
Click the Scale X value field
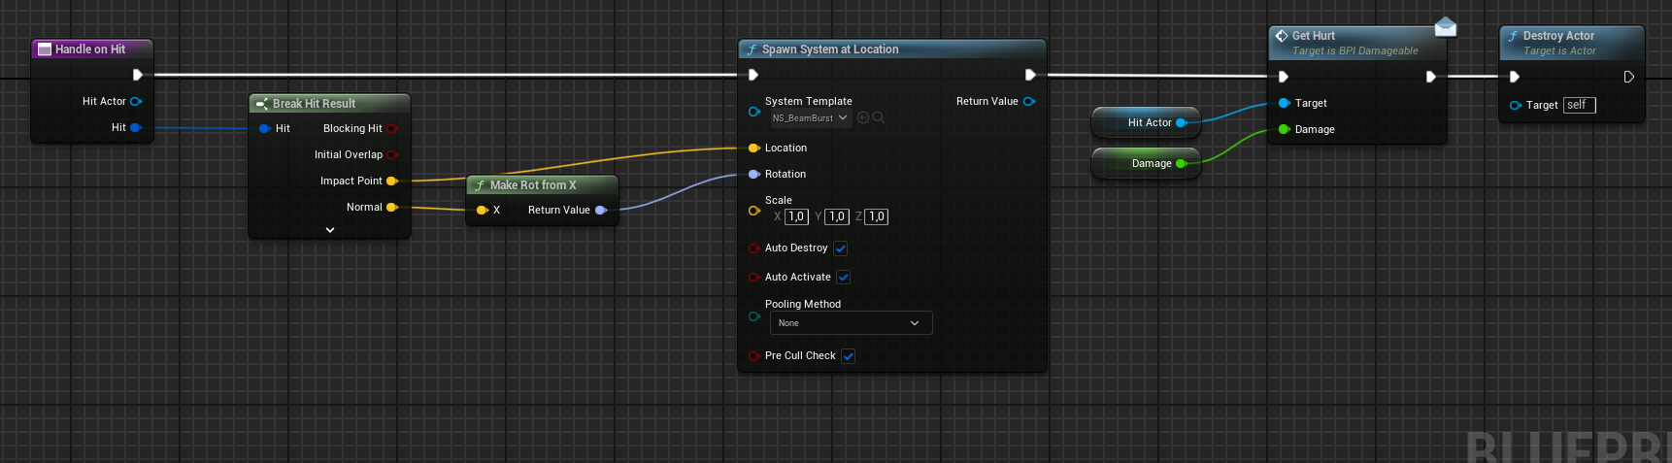click(x=796, y=216)
